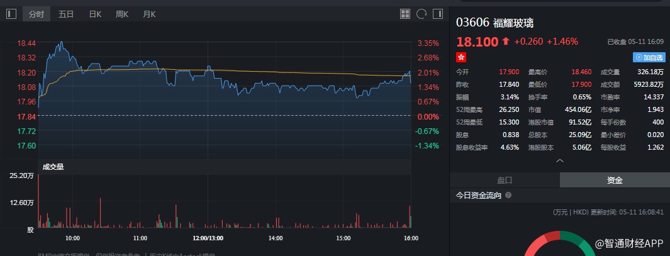The width and height of the screenshot is (670, 256).
Task: Open the 资金 tab
Action: [x=615, y=180]
